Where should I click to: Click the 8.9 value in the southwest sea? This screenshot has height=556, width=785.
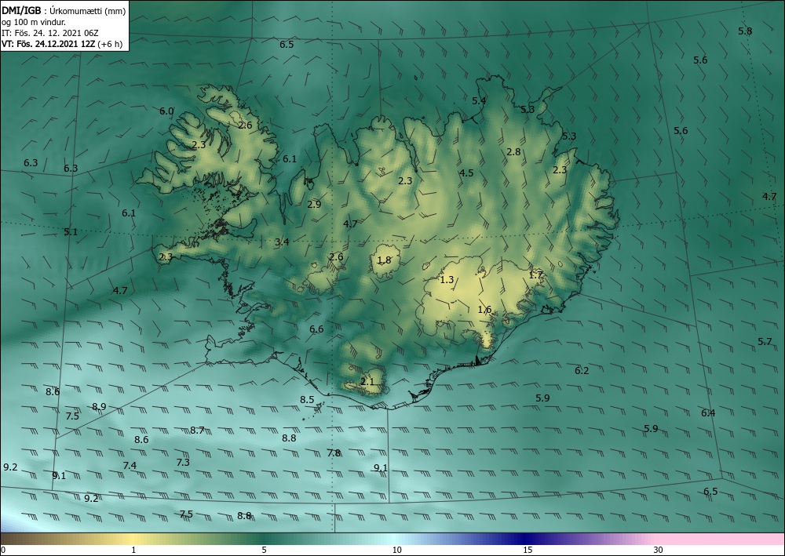(x=99, y=406)
